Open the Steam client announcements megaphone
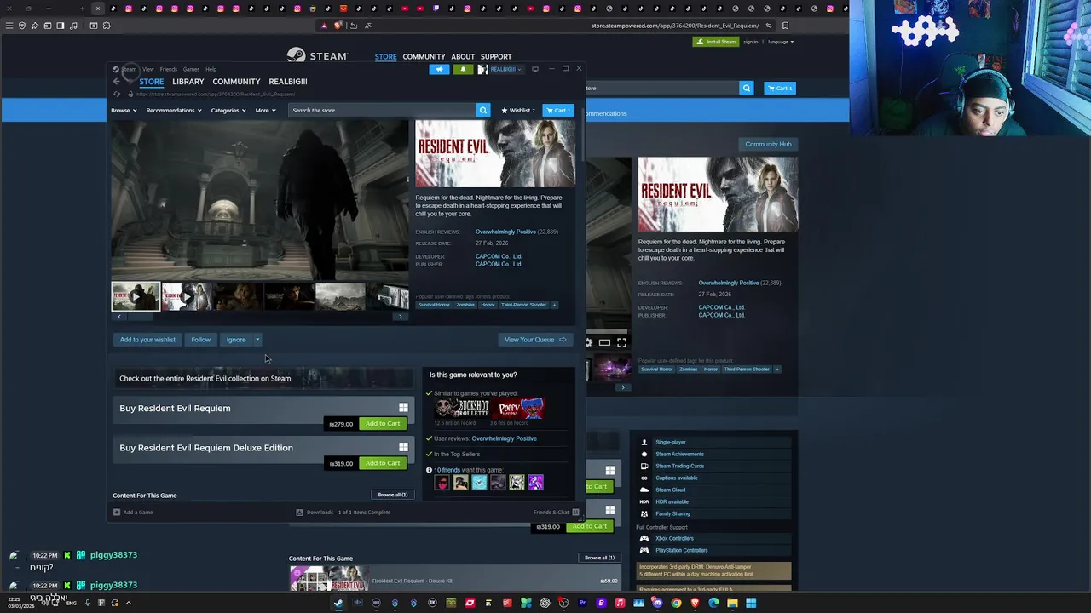Viewport: 1091px width, 613px height. [439, 69]
